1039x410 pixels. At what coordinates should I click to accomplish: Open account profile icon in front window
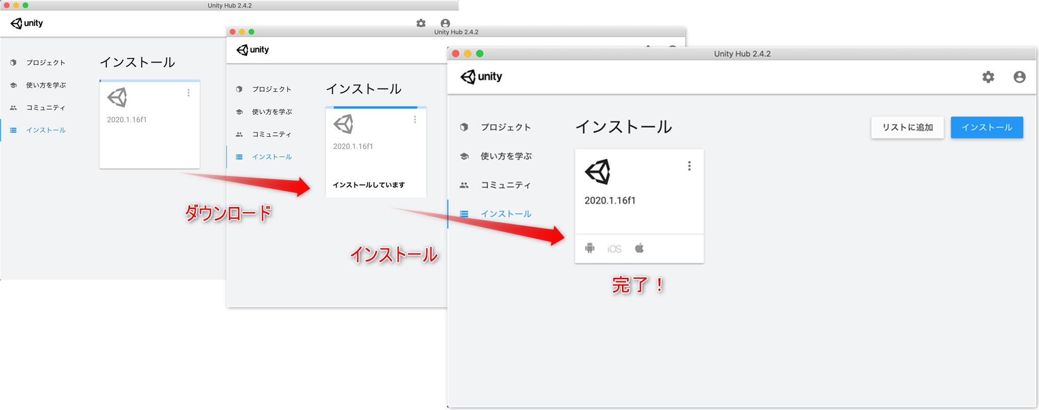[x=1019, y=77]
